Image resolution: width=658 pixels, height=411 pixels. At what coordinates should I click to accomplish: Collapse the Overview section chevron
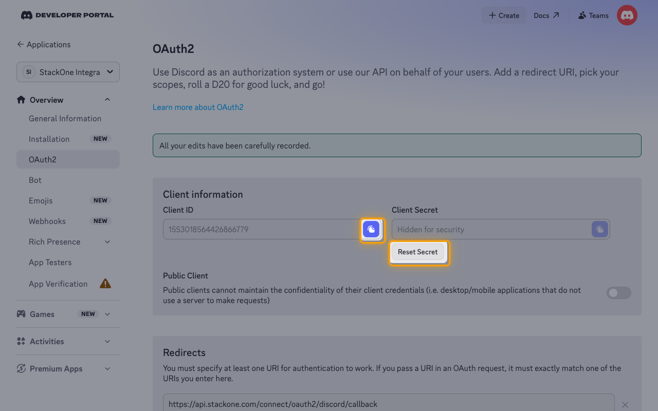coord(107,100)
